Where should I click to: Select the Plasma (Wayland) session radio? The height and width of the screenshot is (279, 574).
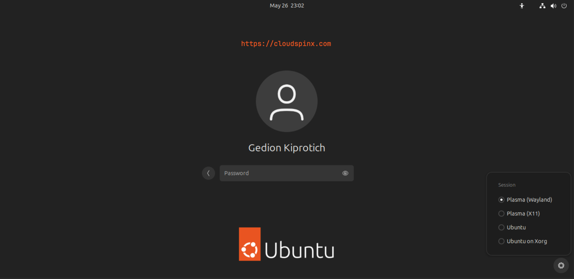[x=501, y=200]
